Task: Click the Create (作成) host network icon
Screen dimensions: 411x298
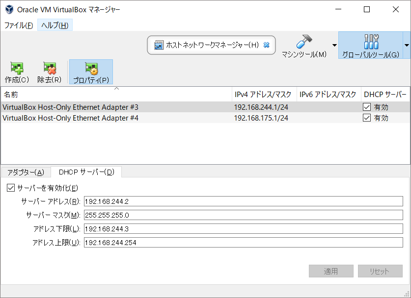Action: pos(17,68)
